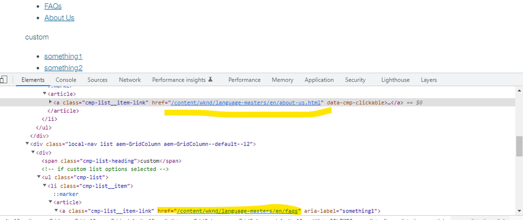523x220 pixels.
Task: Toggle the device toolbar icon
Action: point(4,80)
